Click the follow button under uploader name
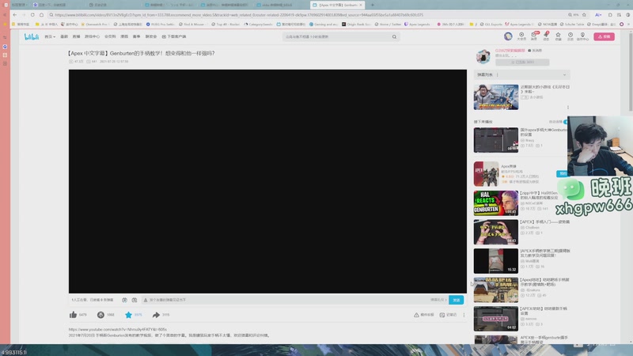 522,62
